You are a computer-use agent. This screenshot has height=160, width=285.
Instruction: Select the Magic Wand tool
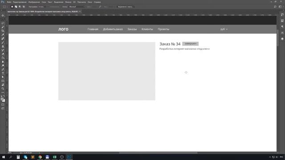(x=3, y=27)
